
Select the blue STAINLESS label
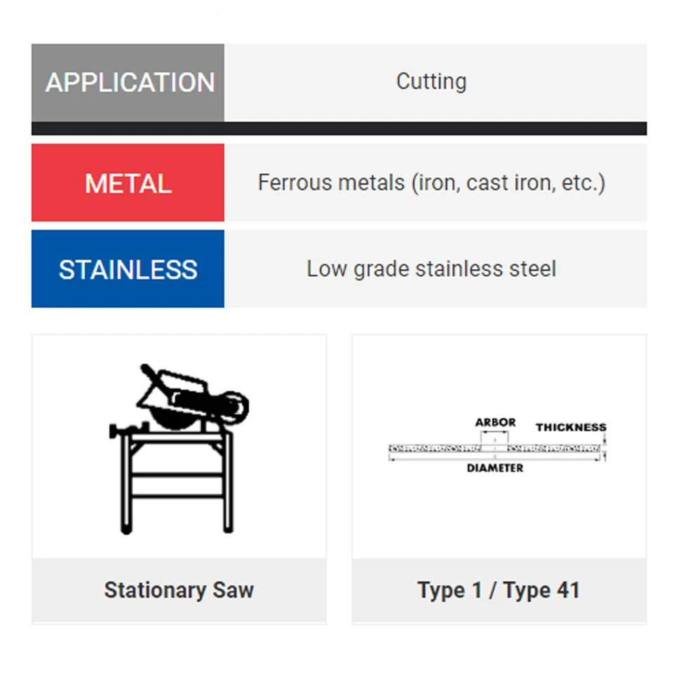click(128, 269)
